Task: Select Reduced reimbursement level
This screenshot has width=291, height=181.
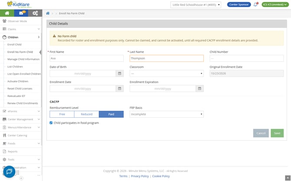Action: [x=87, y=114]
